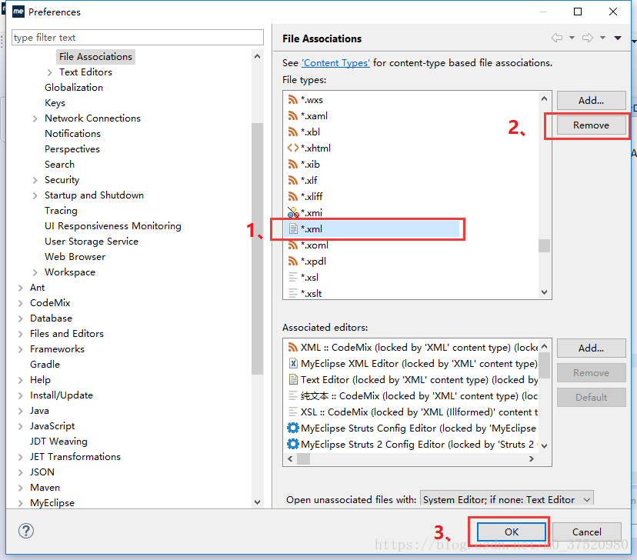Expand the Maven preferences node
This screenshot has height=560, width=637.
click(x=20, y=488)
